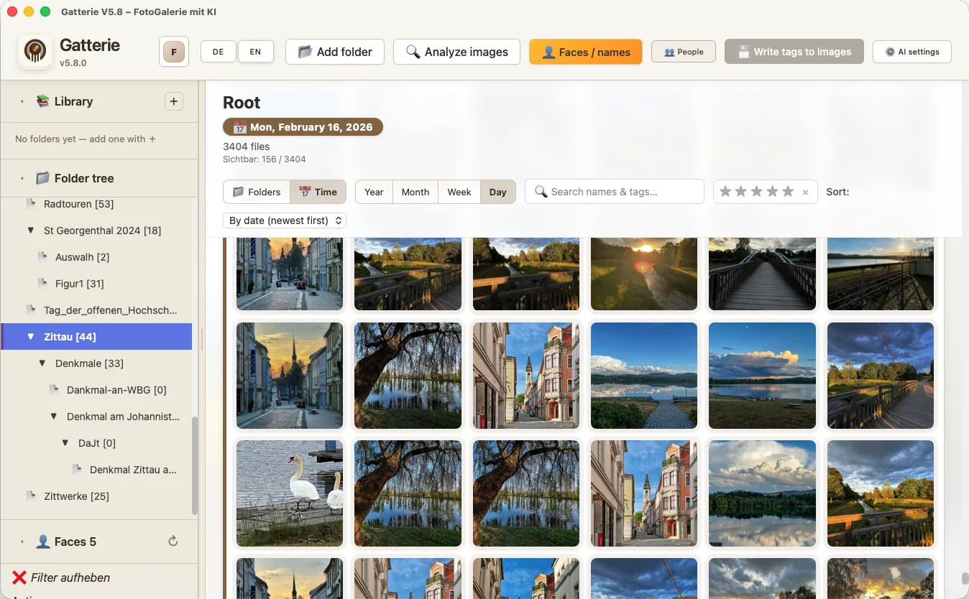Viewport: 969px width, 599px height.
Task: Open the F user avatar button
Action: click(174, 52)
